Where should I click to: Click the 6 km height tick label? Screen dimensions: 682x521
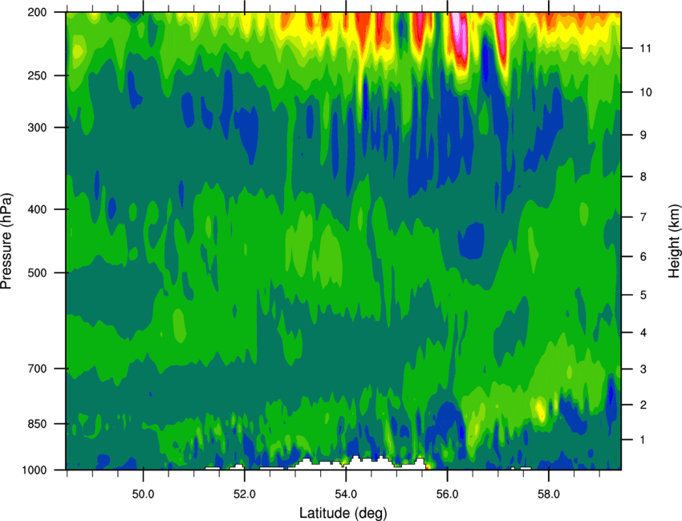click(x=643, y=256)
